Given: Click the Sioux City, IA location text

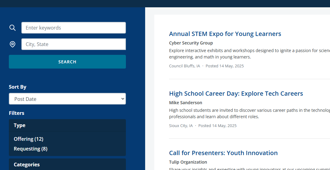Looking at the screenshot, I should [181, 126].
